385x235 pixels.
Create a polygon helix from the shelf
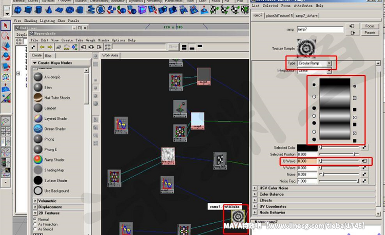(x=90, y=10)
